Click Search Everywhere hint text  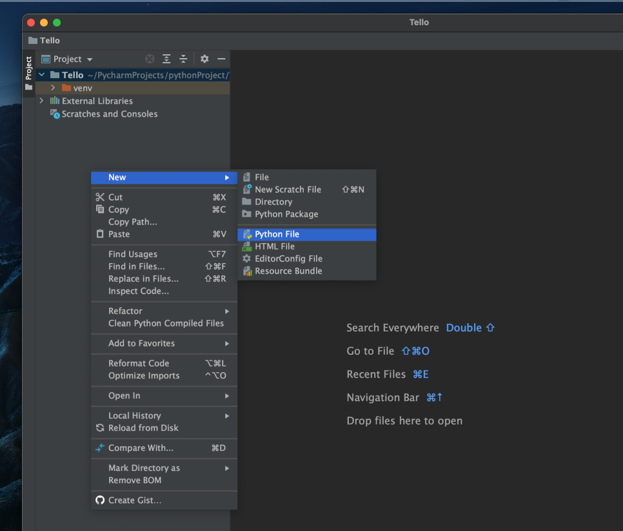(x=393, y=328)
